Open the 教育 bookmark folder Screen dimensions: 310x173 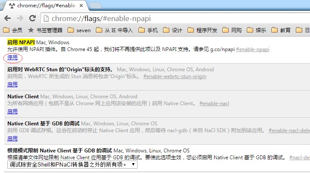(x=281, y=30)
